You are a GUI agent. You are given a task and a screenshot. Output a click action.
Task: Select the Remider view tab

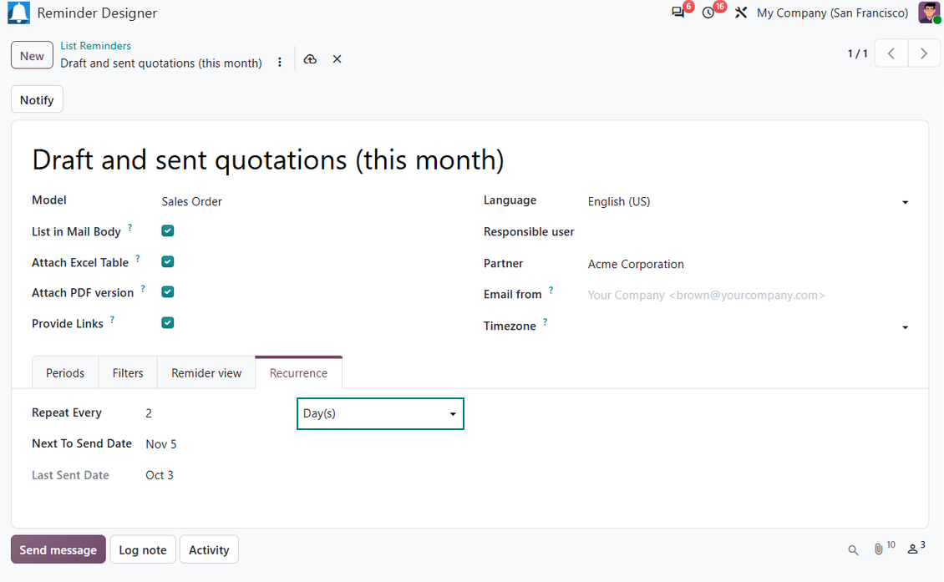coord(206,373)
